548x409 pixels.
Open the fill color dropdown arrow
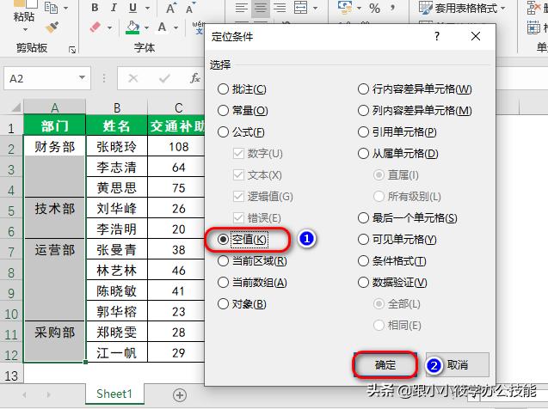coord(146,27)
